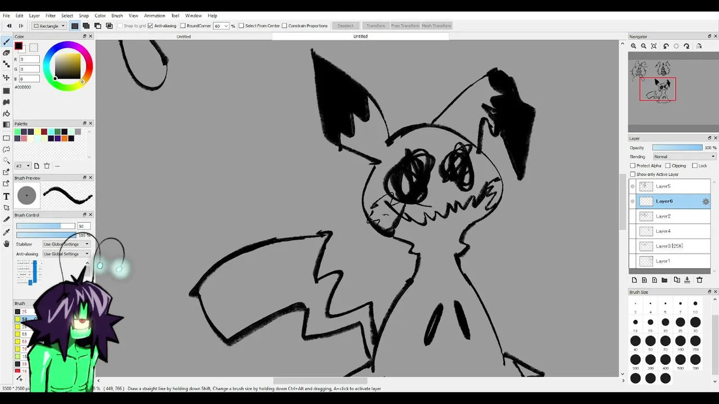Check the layer Lock option
The image size is (719, 404).
(x=695, y=166)
